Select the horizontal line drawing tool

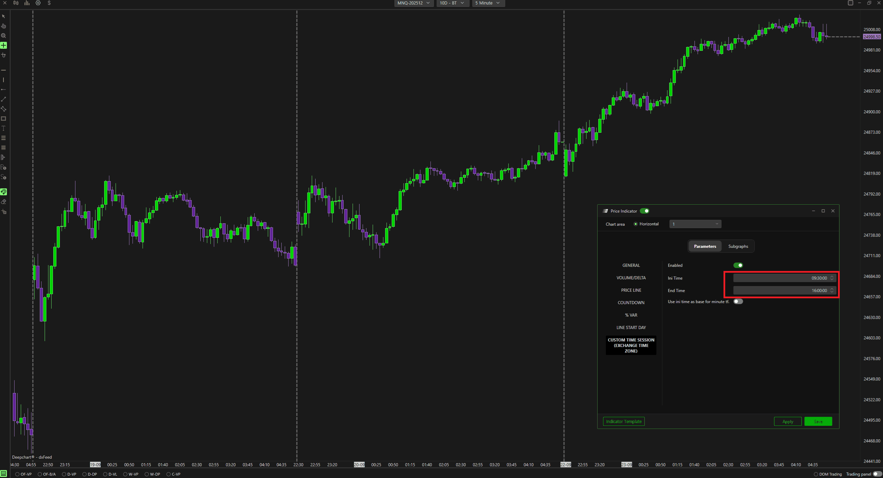pyautogui.click(x=3, y=70)
